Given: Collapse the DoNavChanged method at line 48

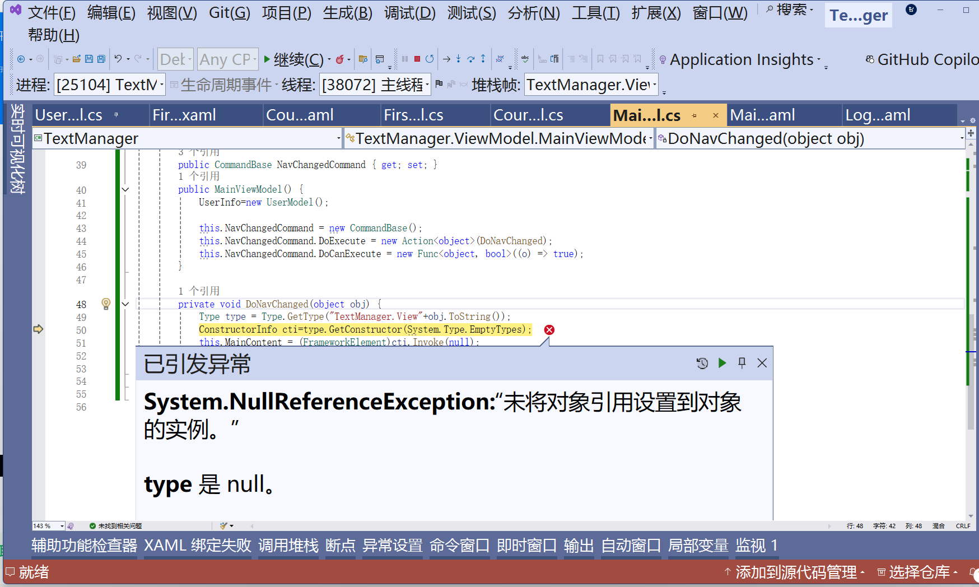Looking at the screenshot, I should 125,304.
